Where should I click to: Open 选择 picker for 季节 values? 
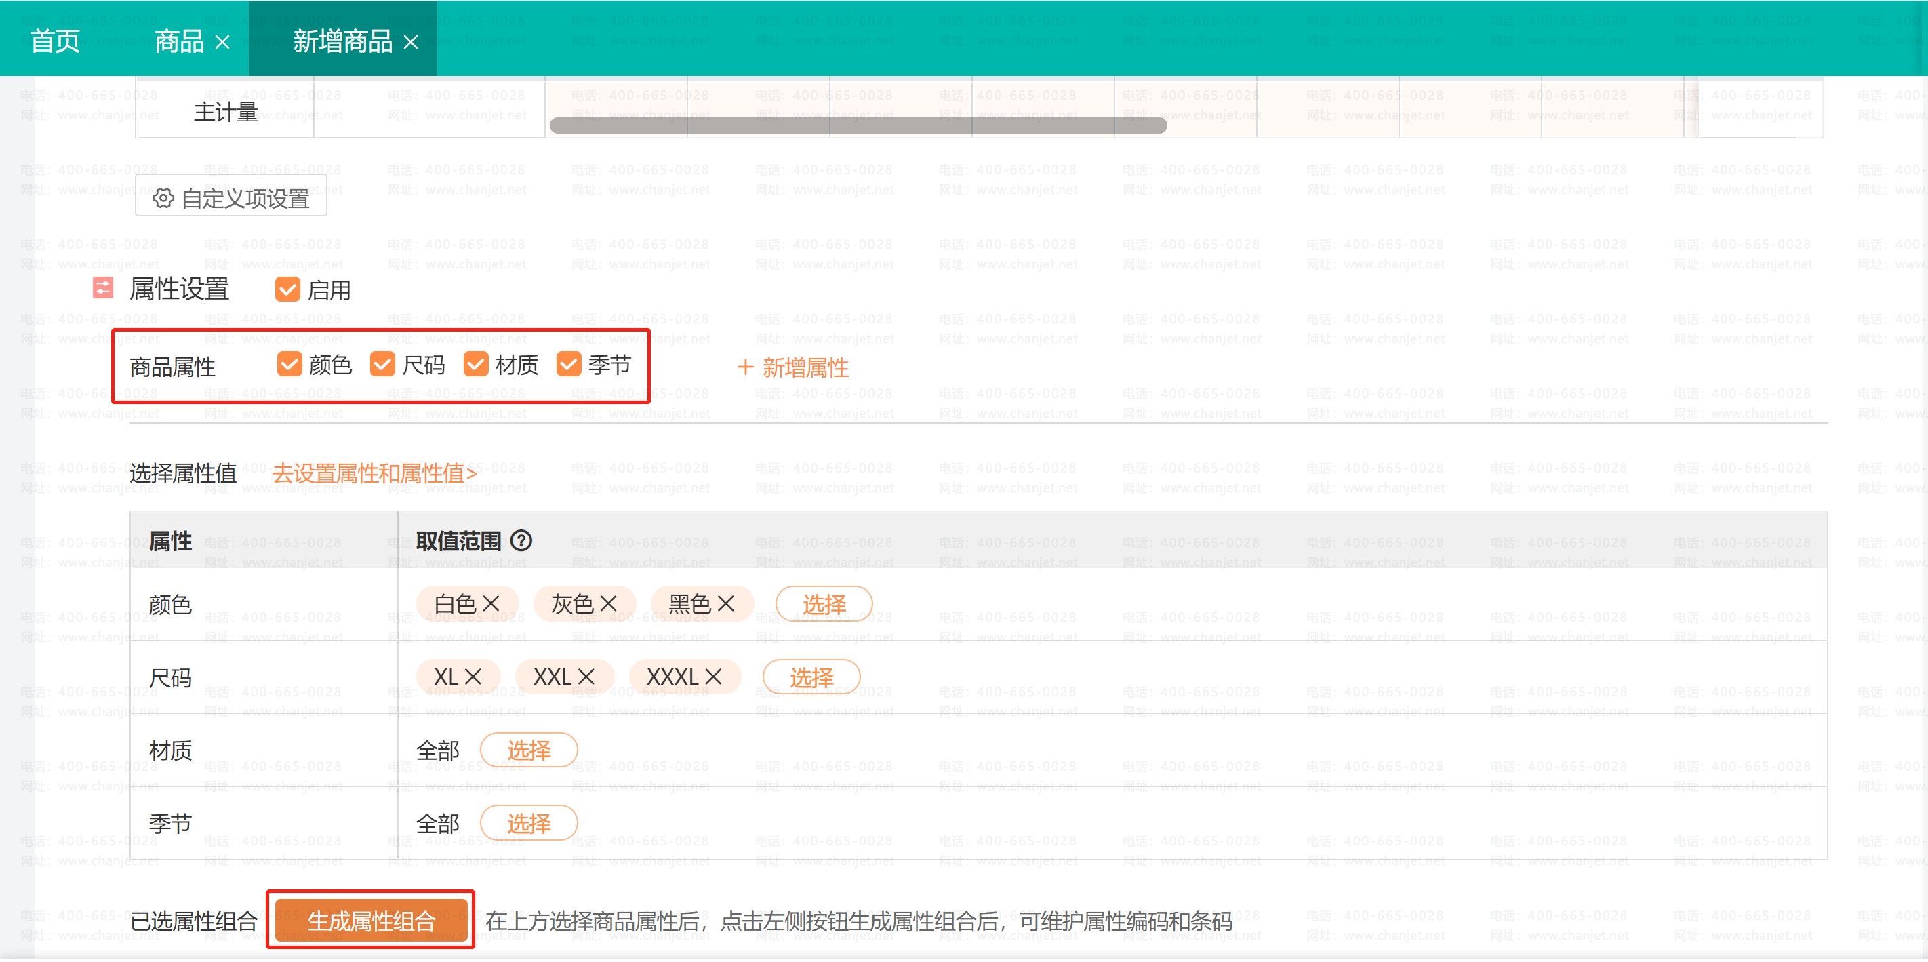click(528, 824)
